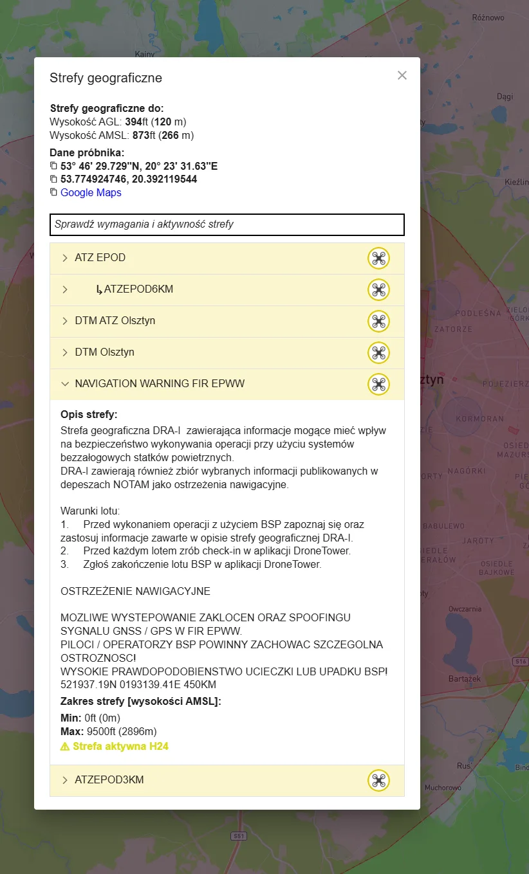This screenshot has height=874, width=529.
Task: Expand the DTM ATZ Olsztyn chevron
Action: pos(65,321)
